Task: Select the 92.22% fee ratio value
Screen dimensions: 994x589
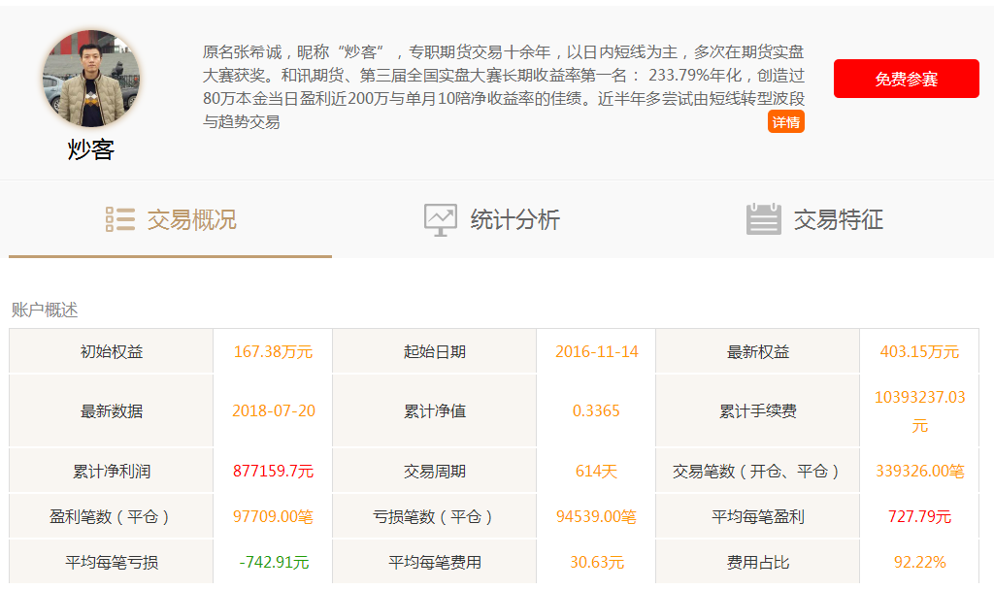Action: click(x=918, y=562)
